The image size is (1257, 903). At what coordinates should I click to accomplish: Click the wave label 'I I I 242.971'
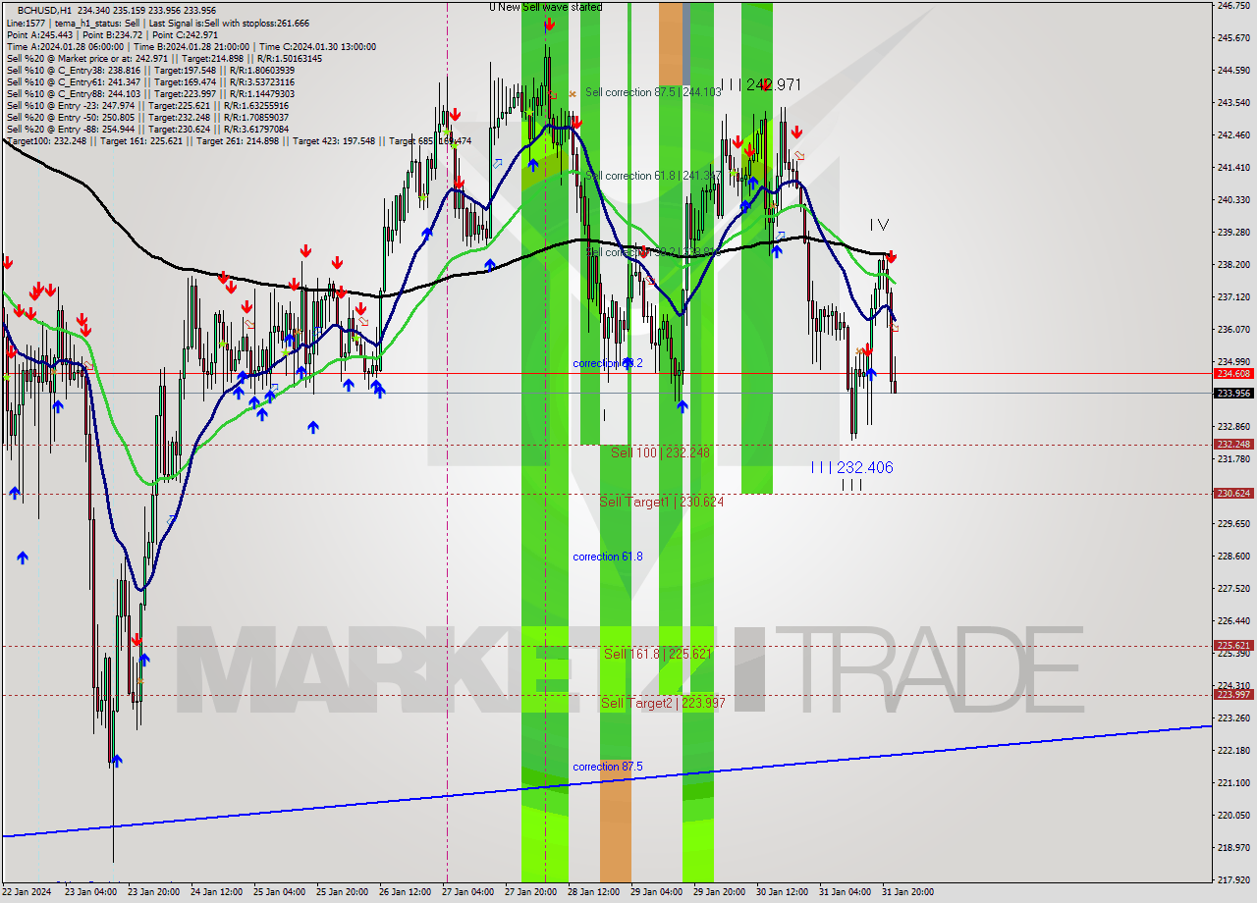760,85
